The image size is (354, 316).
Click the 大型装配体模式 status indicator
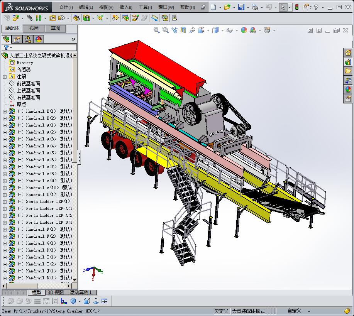(x=248, y=311)
